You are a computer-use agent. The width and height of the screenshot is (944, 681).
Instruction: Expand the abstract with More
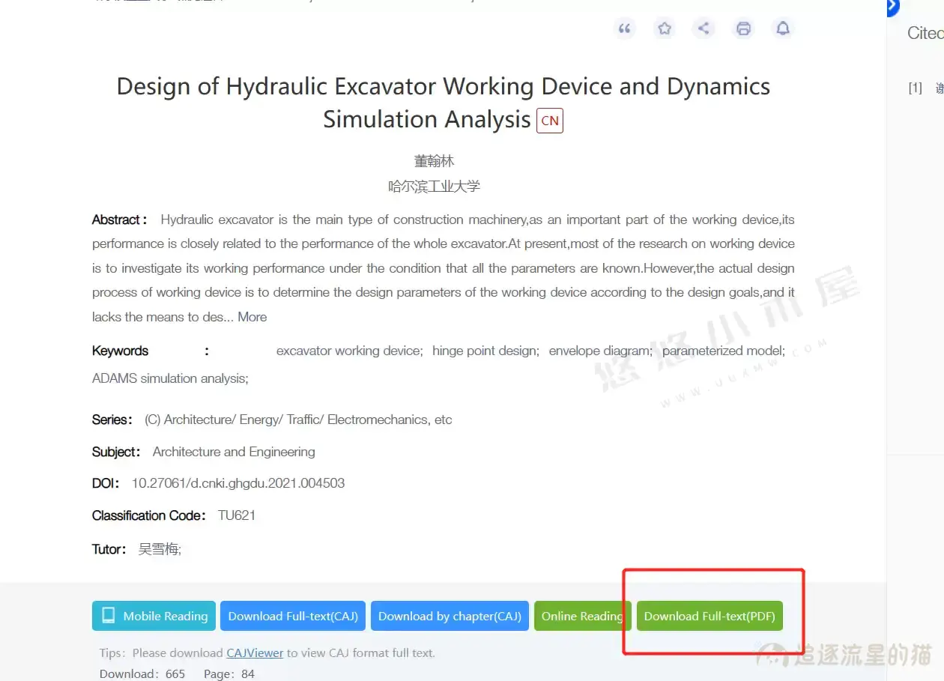252,317
